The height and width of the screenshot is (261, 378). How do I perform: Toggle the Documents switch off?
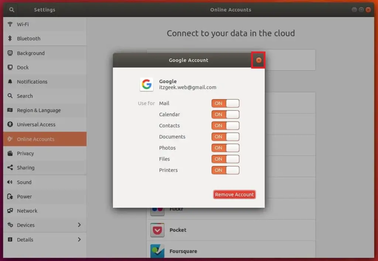226,136
